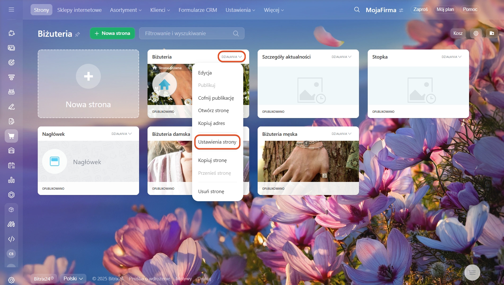Open site settings gear next to Kosz
The height and width of the screenshot is (285, 504).
coord(476,33)
